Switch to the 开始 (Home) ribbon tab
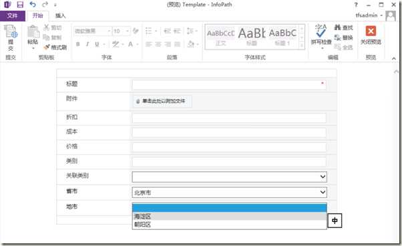Viewport: 402px width, 246px height. [x=37, y=15]
